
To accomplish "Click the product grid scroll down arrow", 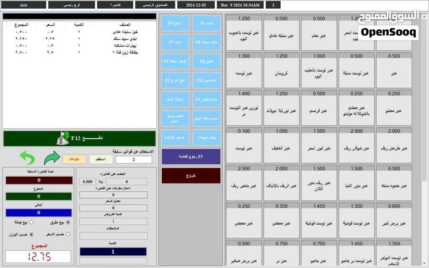I will click(424, 263).
